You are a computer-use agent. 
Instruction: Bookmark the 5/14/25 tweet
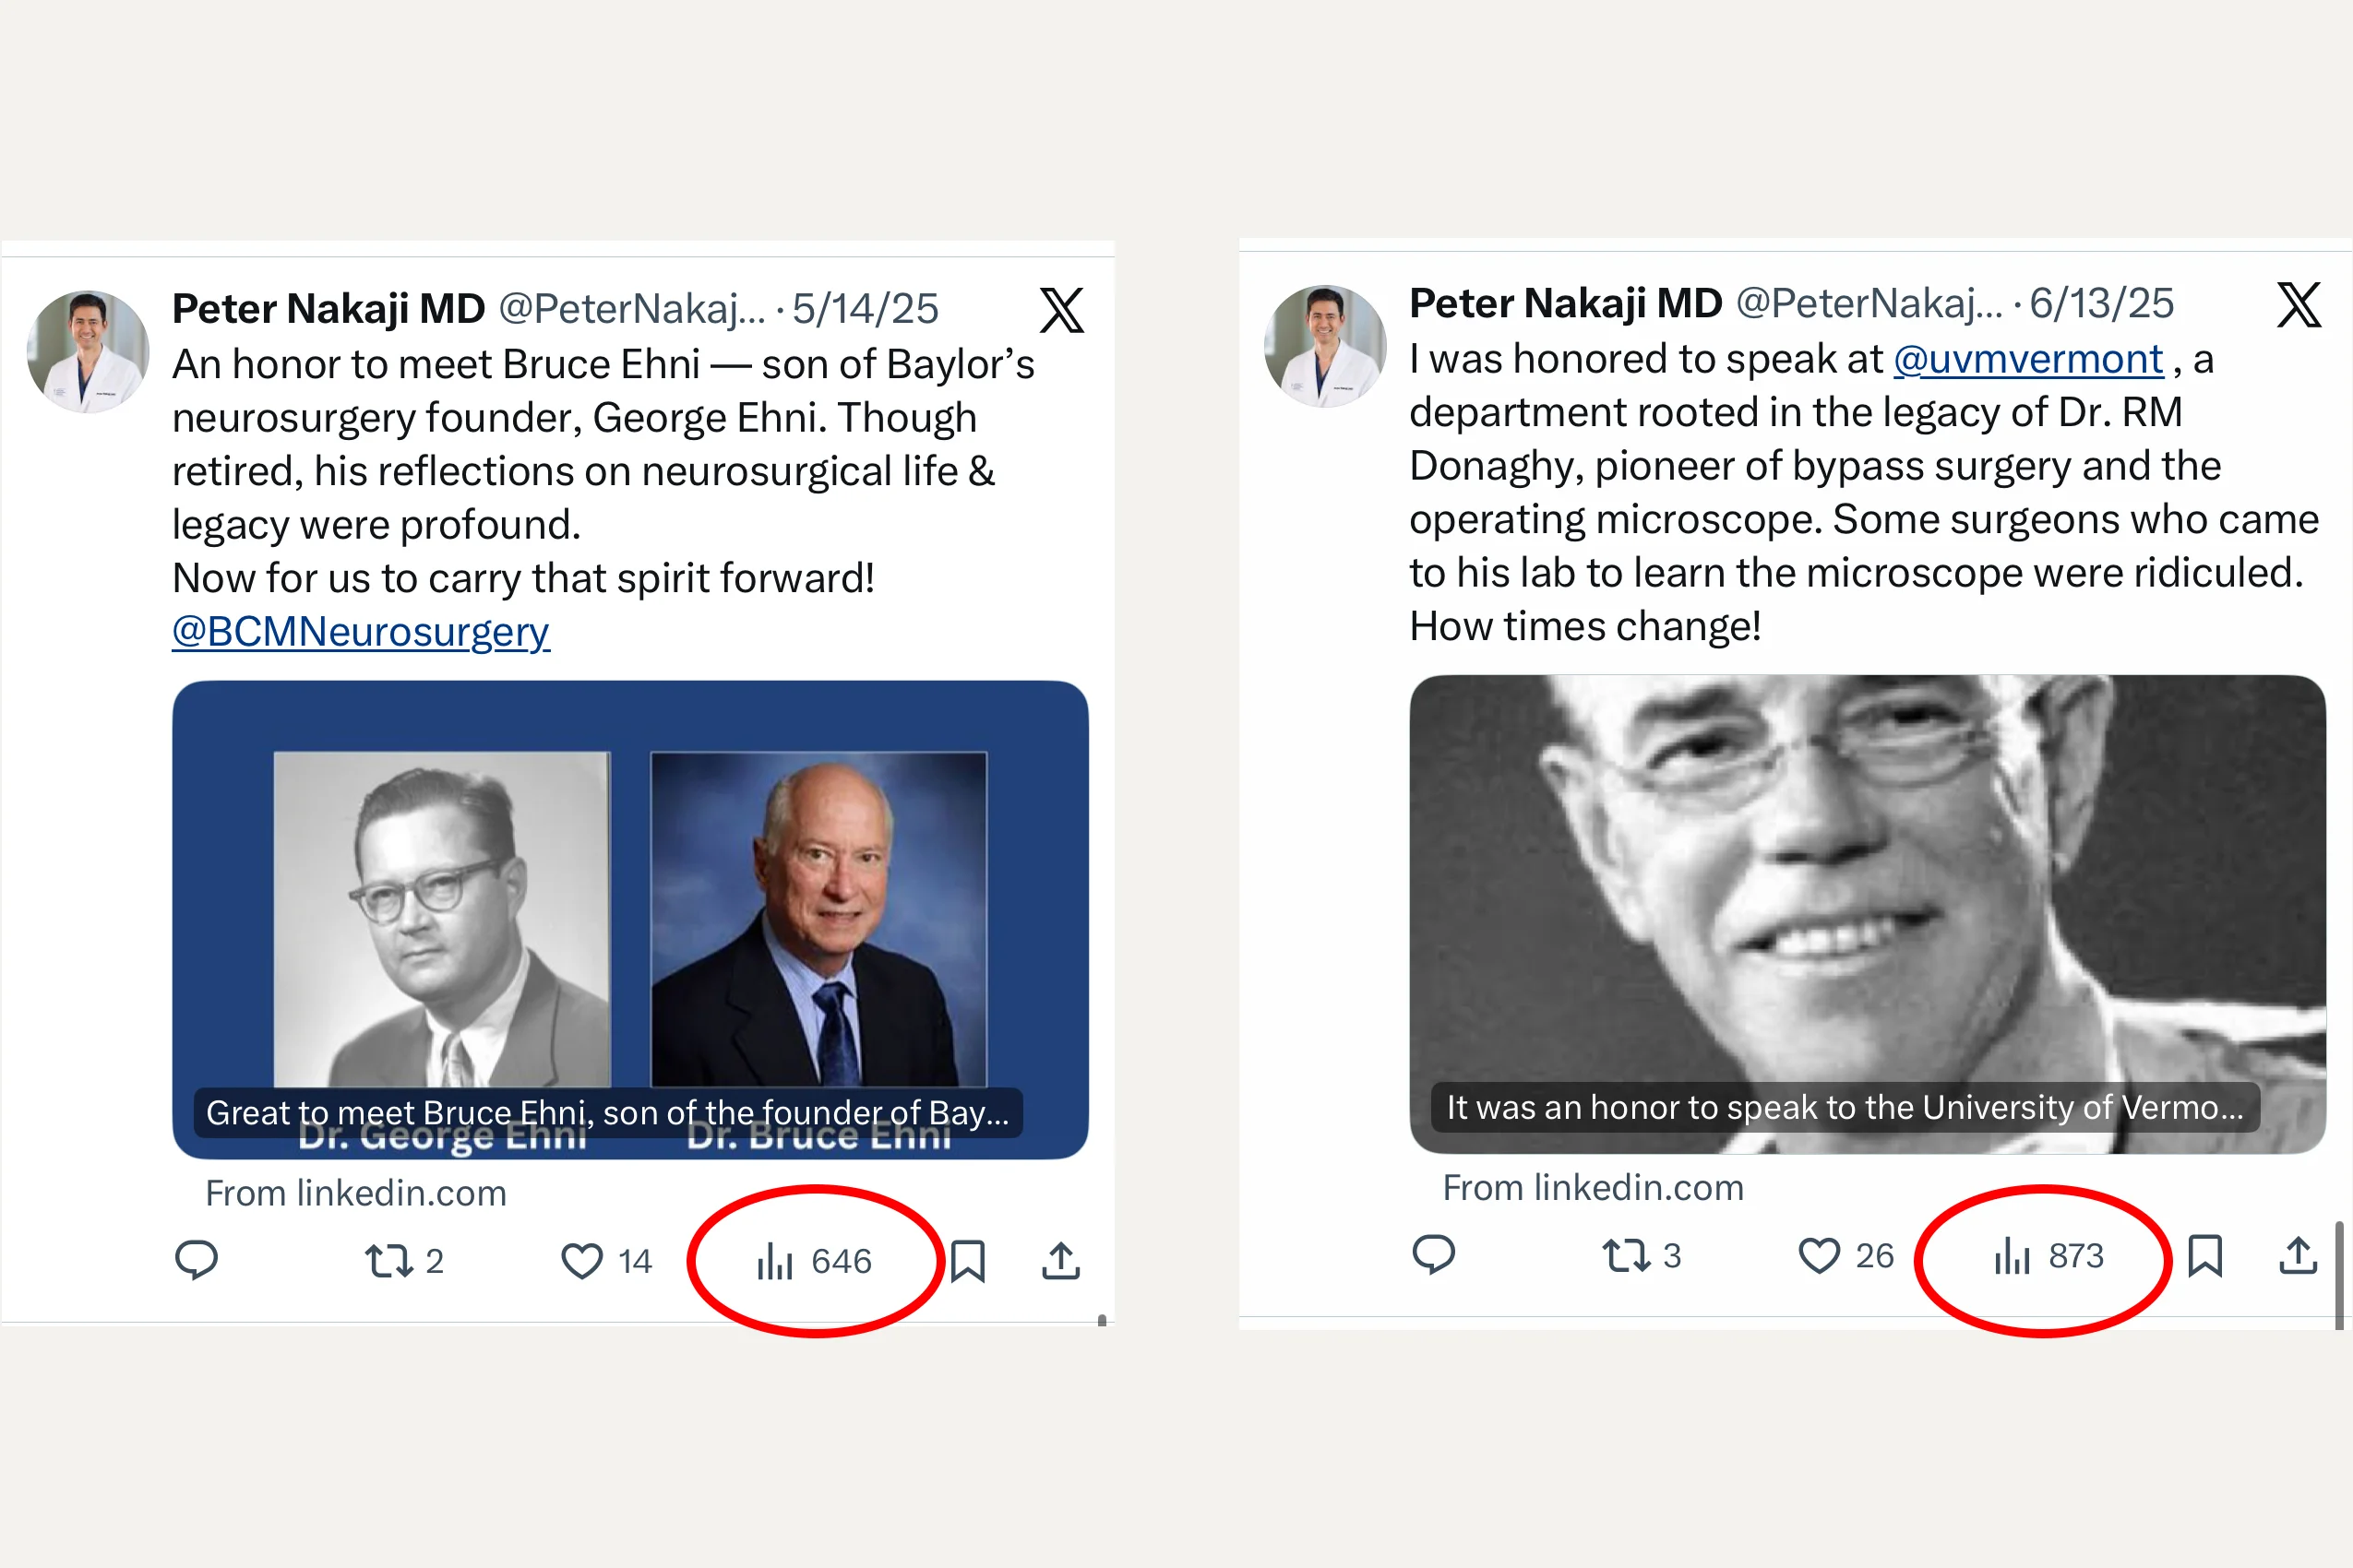[x=967, y=1261]
